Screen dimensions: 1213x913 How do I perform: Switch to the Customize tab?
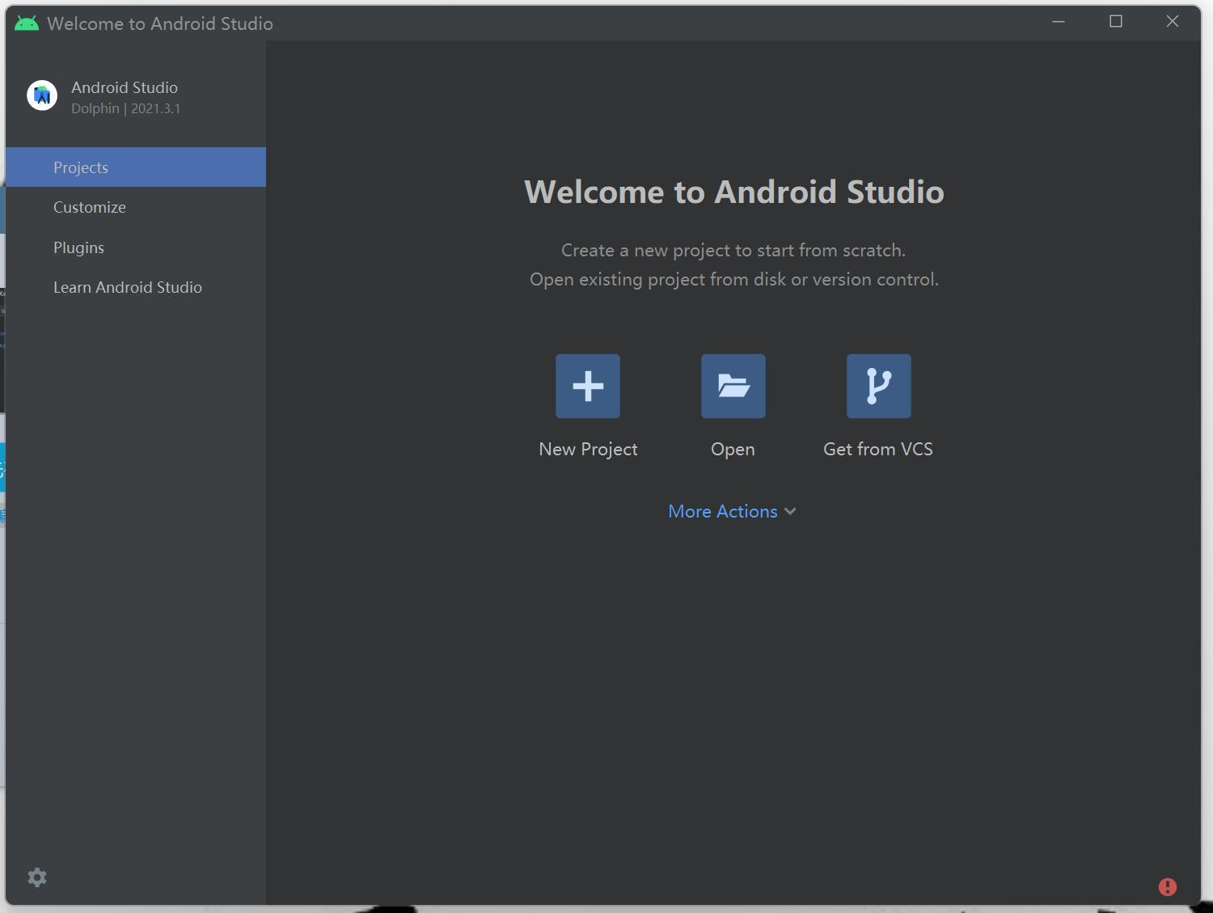pyautogui.click(x=136, y=207)
